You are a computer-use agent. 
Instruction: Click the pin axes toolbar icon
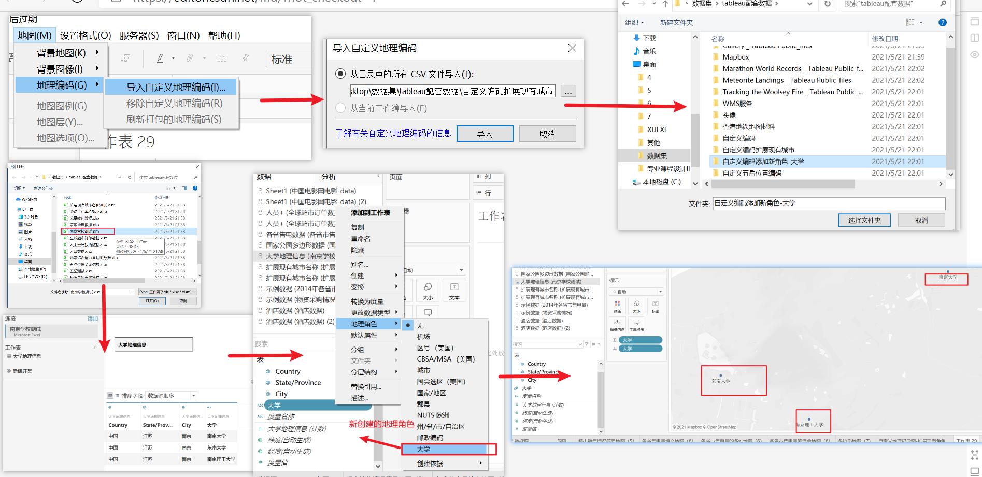(246, 58)
